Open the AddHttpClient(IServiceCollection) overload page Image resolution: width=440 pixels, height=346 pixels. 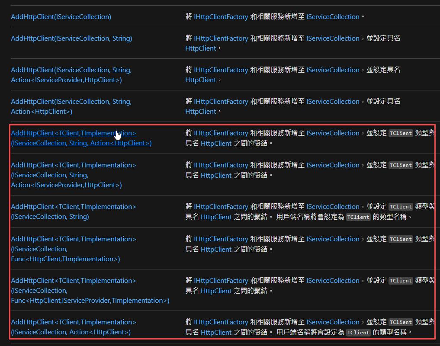61,16
